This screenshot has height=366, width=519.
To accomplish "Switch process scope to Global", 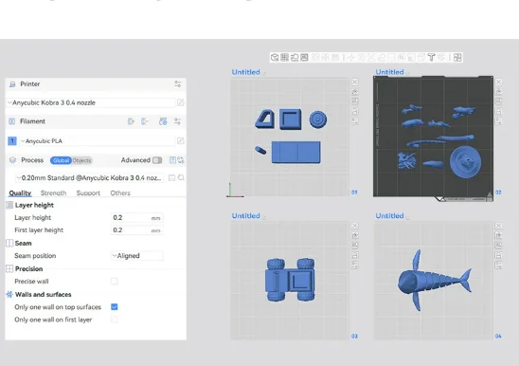I will (x=61, y=160).
